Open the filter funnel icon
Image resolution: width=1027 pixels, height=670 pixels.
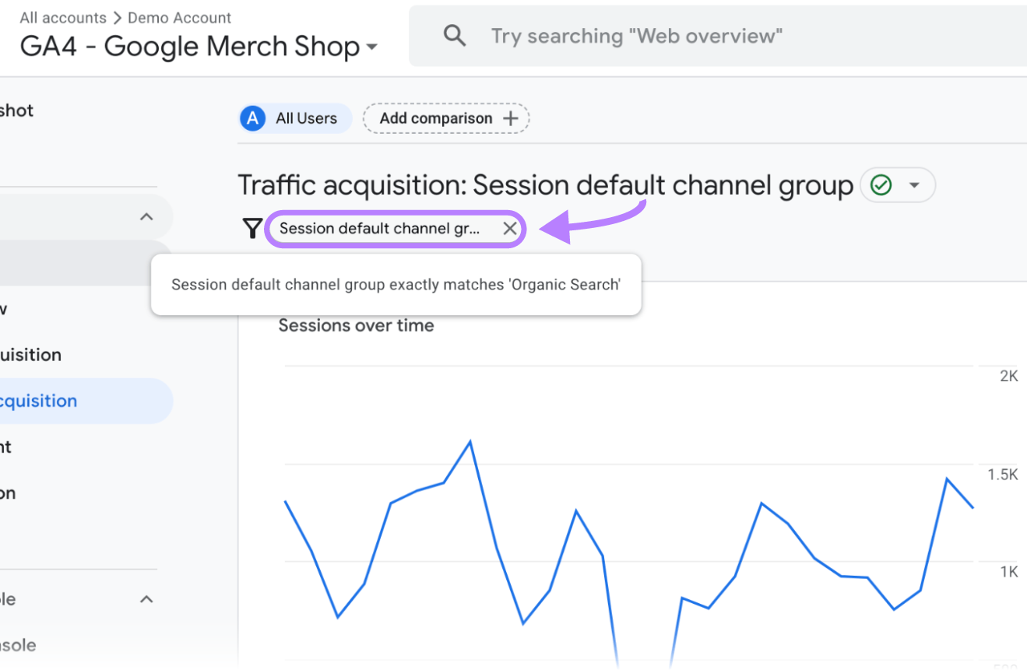[x=251, y=227]
